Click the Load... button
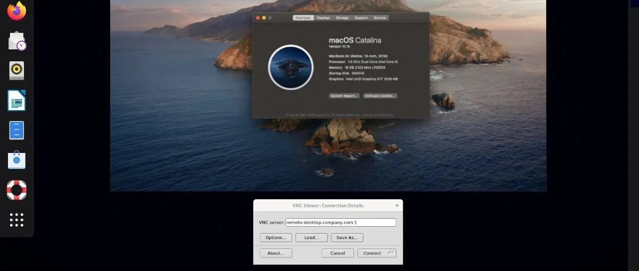Viewport: 639px width, 271px height. click(312, 238)
